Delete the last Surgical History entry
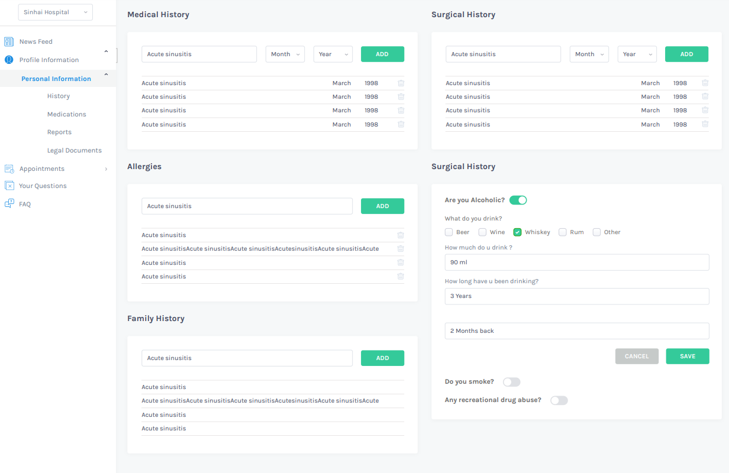 (705, 124)
